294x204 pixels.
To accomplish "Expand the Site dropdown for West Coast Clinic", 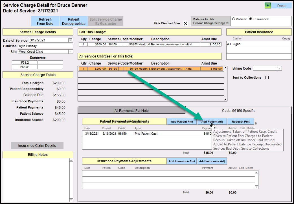I will click(70, 52).
